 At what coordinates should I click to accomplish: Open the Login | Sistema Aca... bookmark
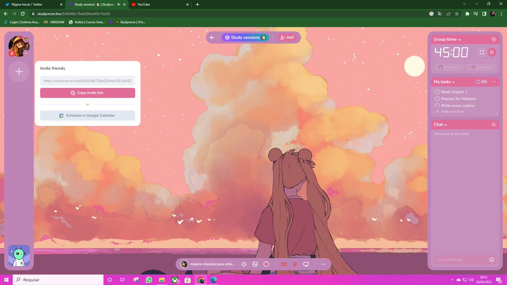[22, 22]
